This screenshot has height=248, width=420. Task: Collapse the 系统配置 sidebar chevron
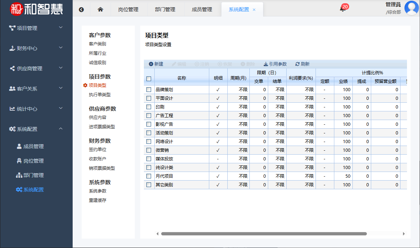pyautogui.click(x=61, y=129)
